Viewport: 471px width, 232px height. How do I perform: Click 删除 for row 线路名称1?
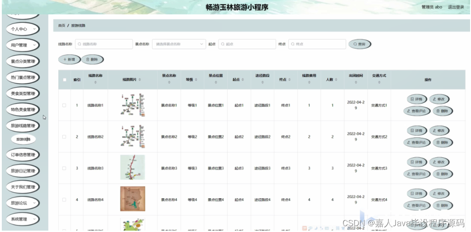coord(443,111)
